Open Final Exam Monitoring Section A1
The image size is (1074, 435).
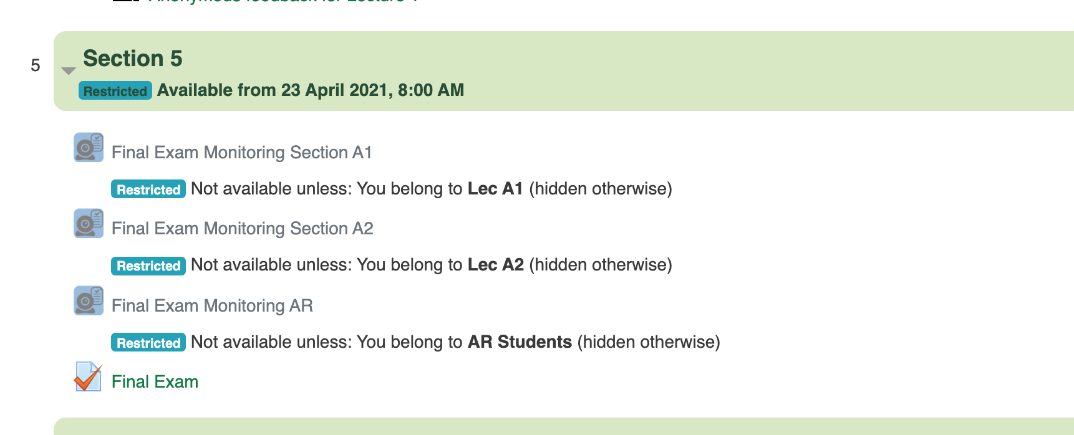[x=242, y=153]
